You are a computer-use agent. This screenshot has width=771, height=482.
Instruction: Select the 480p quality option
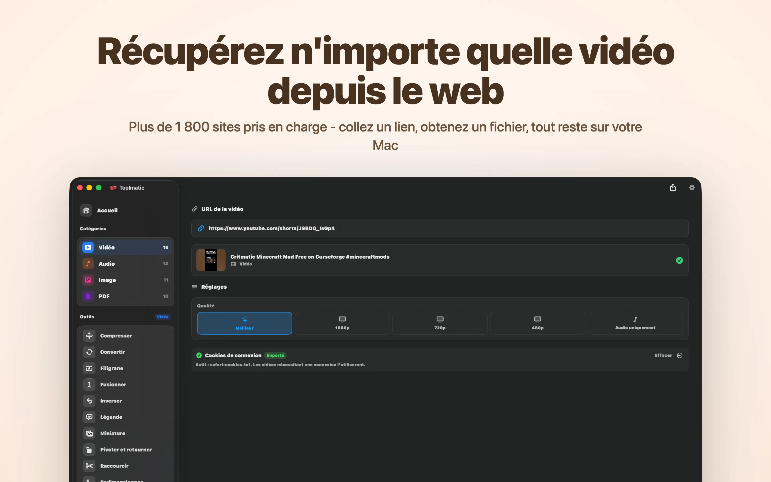click(538, 323)
